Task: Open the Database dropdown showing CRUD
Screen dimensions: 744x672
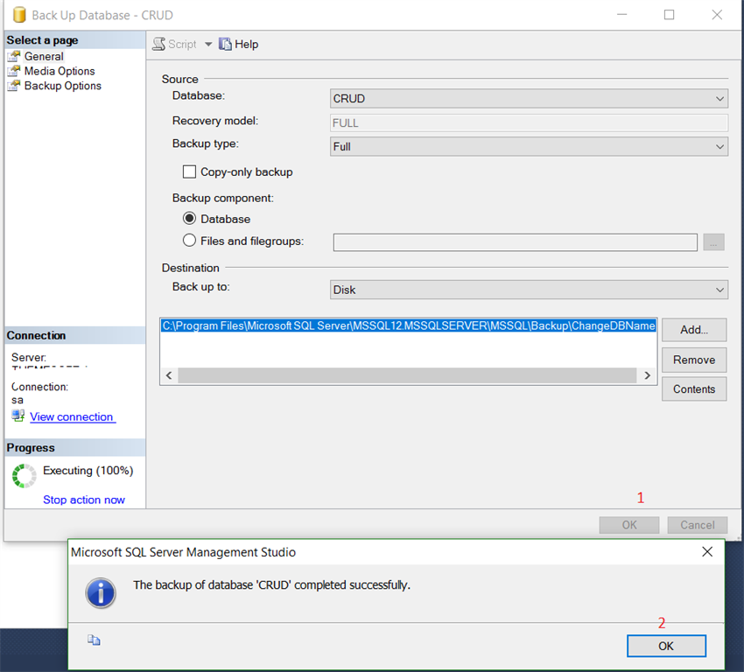Action: [x=529, y=99]
